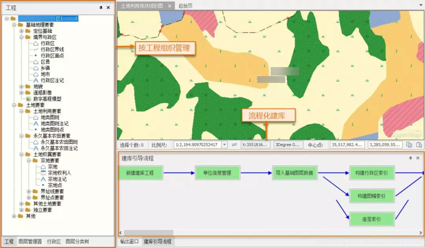Screen dimensions: 425x248
Task: Pin the 建库引导流程 panel
Action: (x=411, y=158)
